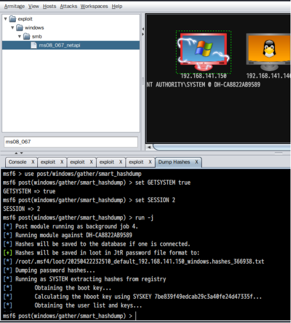291x323 pixels.
Task: Close the Dump Hashes tab
Action: click(x=196, y=162)
